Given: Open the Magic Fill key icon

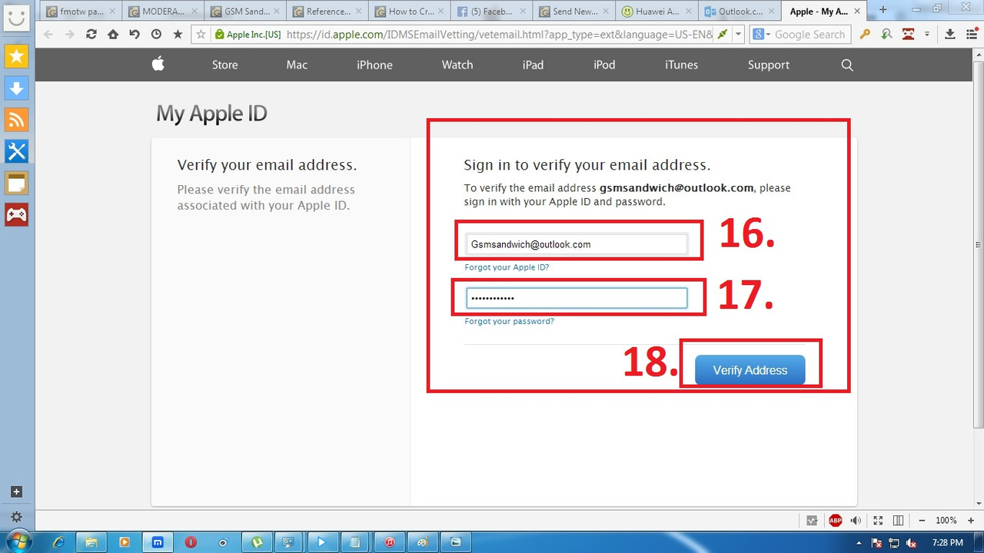Looking at the screenshot, I should 865,35.
